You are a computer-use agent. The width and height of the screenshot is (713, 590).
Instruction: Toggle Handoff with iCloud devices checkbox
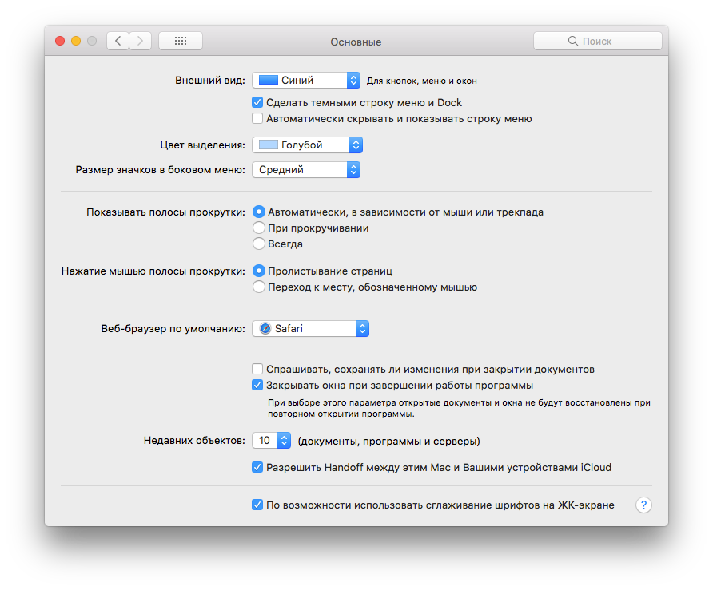point(257,467)
